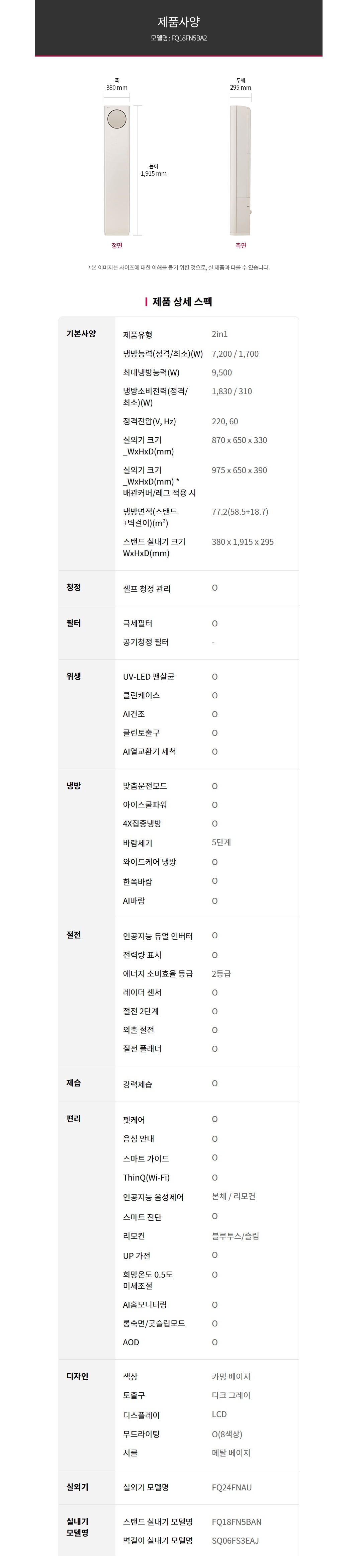Click the 측면 label under the image
The image size is (359, 1556).
241,245
